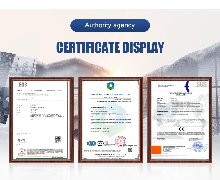
Task: Click the Authority agency pill button
Action: pos(110,25)
